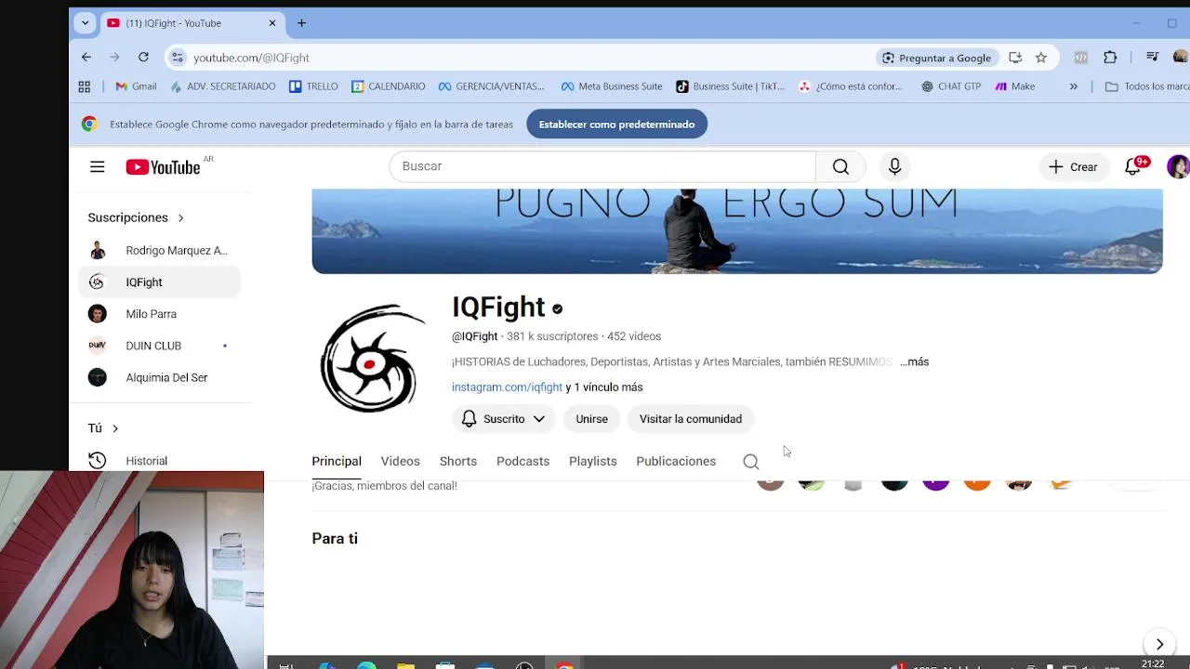Open ¿Cómo está confor... bookmark
The image size is (1190, 669).
coord(851,86)
